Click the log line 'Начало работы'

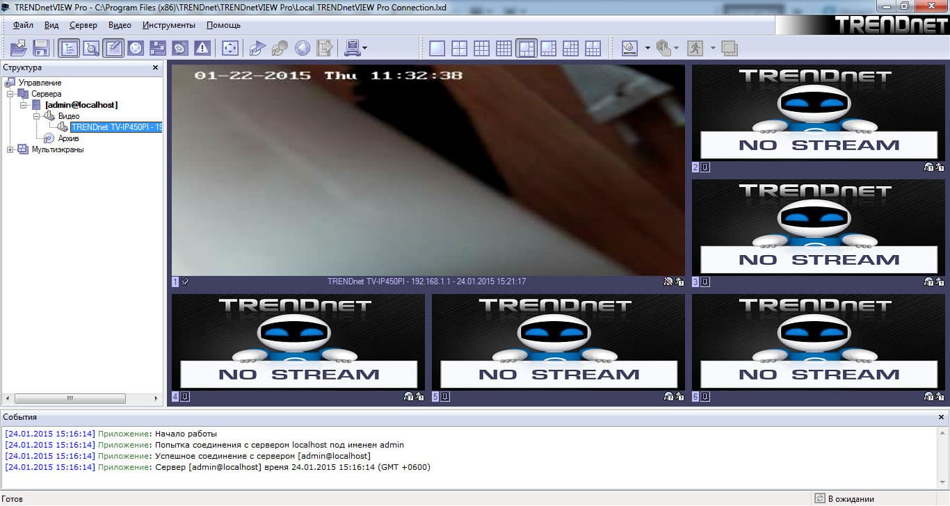[x=186, y=434]
